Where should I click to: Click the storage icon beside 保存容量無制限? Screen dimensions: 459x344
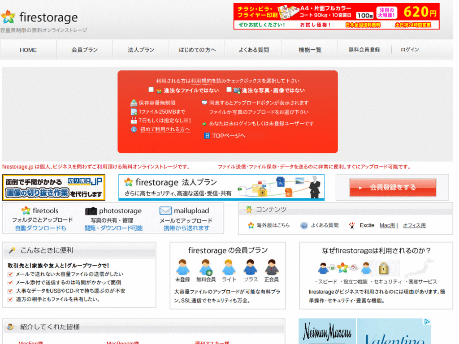tap(134, 103)
